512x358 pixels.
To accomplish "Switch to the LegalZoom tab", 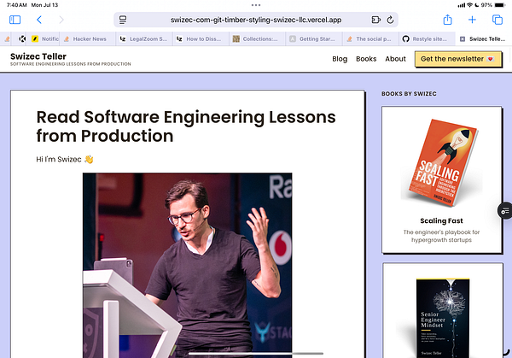I will tap(144, 39).
